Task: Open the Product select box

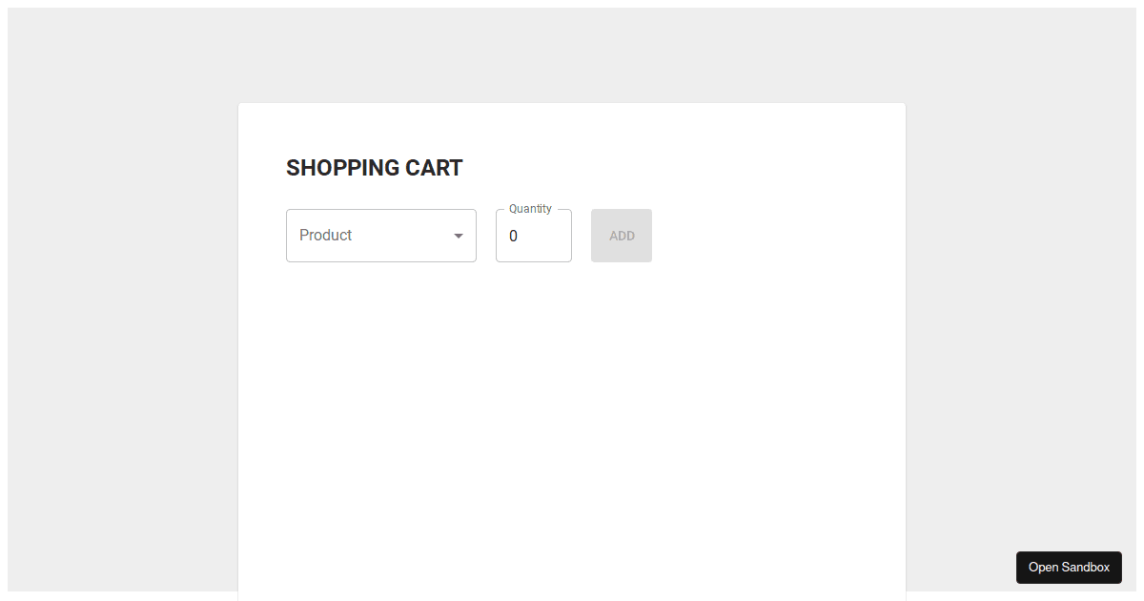Action: point(381,236)
